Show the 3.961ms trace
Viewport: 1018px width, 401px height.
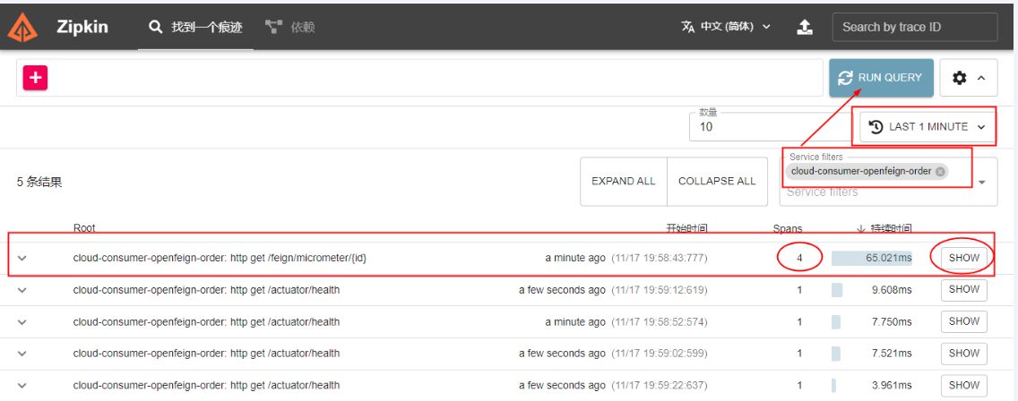coord(963,385)
